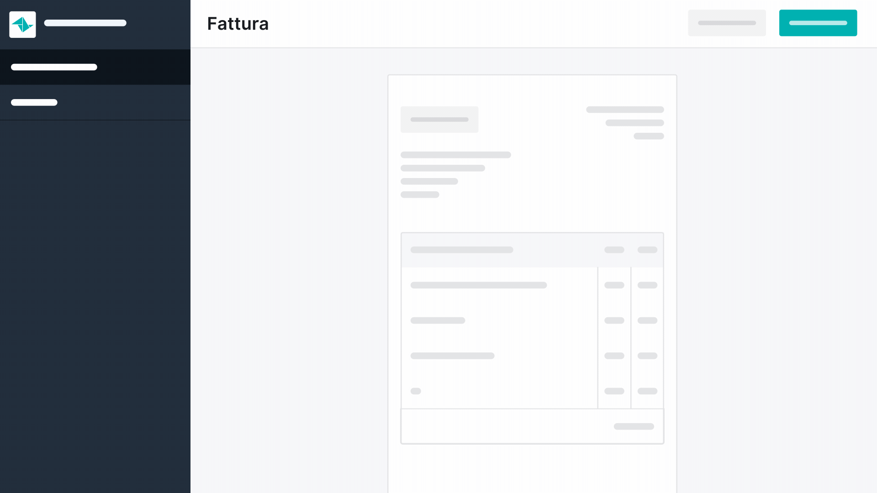Screen dimensions: 877x493
Task: Click the middle column header in invoice table
Action: (614, 250)
